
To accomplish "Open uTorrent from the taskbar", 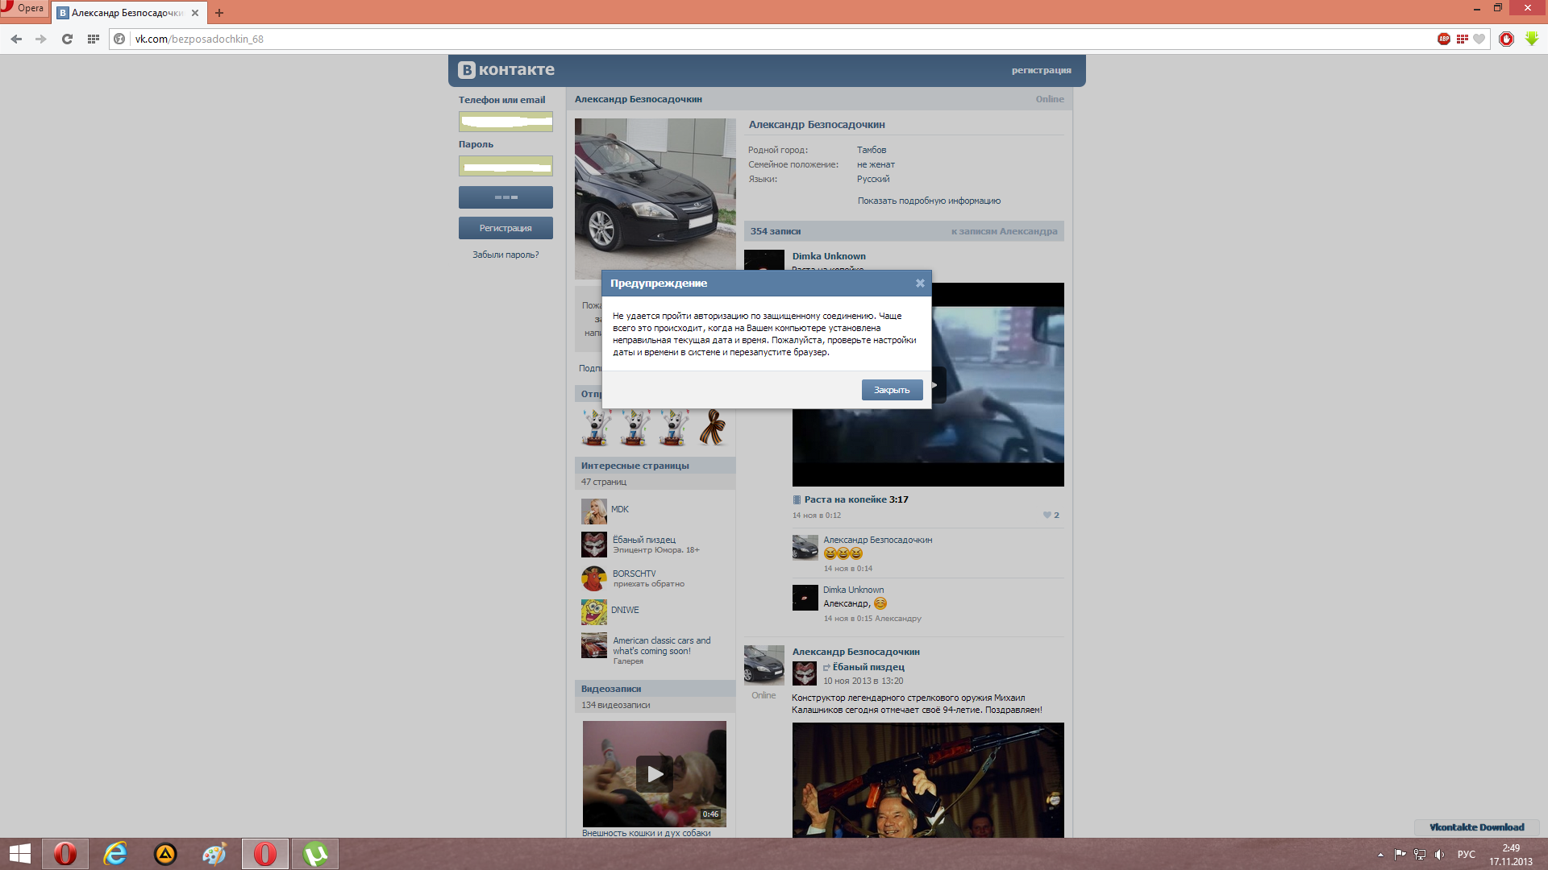I will [x=315, y=854].
